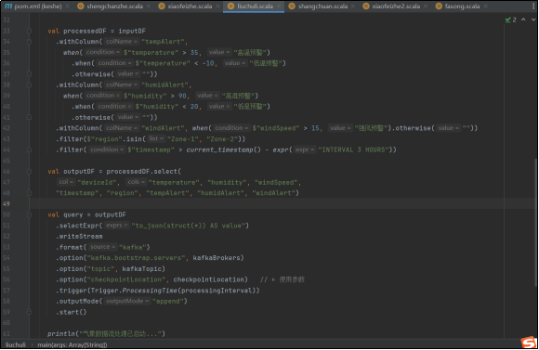
Task: Click the Scala object icon on shengchanzhe.scala tab
Action: coord(81,6)
